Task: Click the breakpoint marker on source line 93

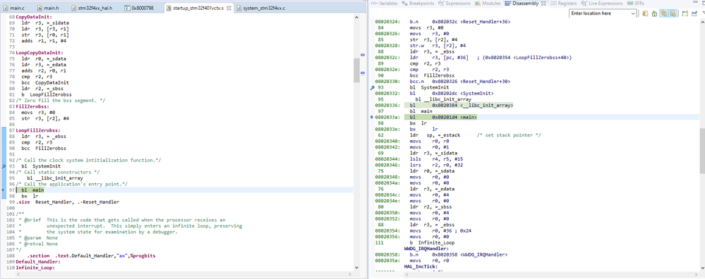Action: pos(3,166)
